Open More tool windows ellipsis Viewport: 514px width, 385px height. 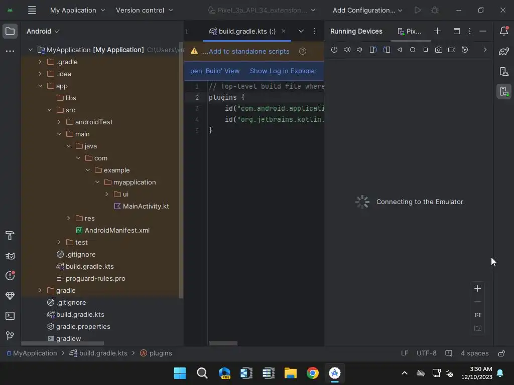[10, 51]
